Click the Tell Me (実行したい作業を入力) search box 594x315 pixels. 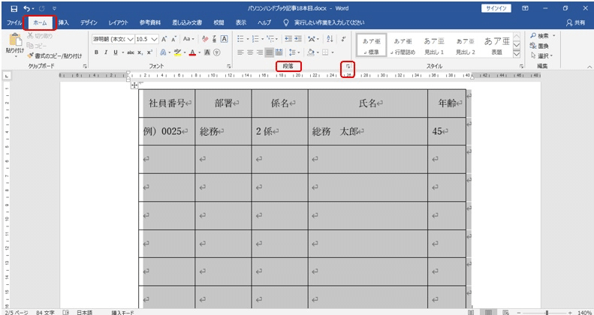(330, 22)
